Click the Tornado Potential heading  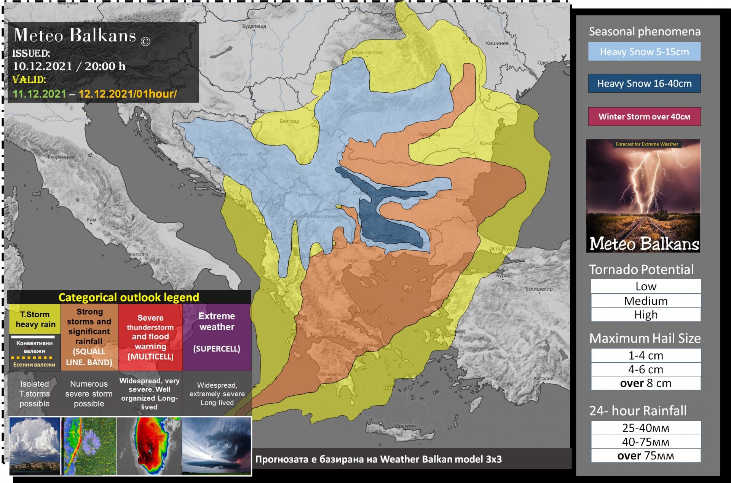coord(641,269)
